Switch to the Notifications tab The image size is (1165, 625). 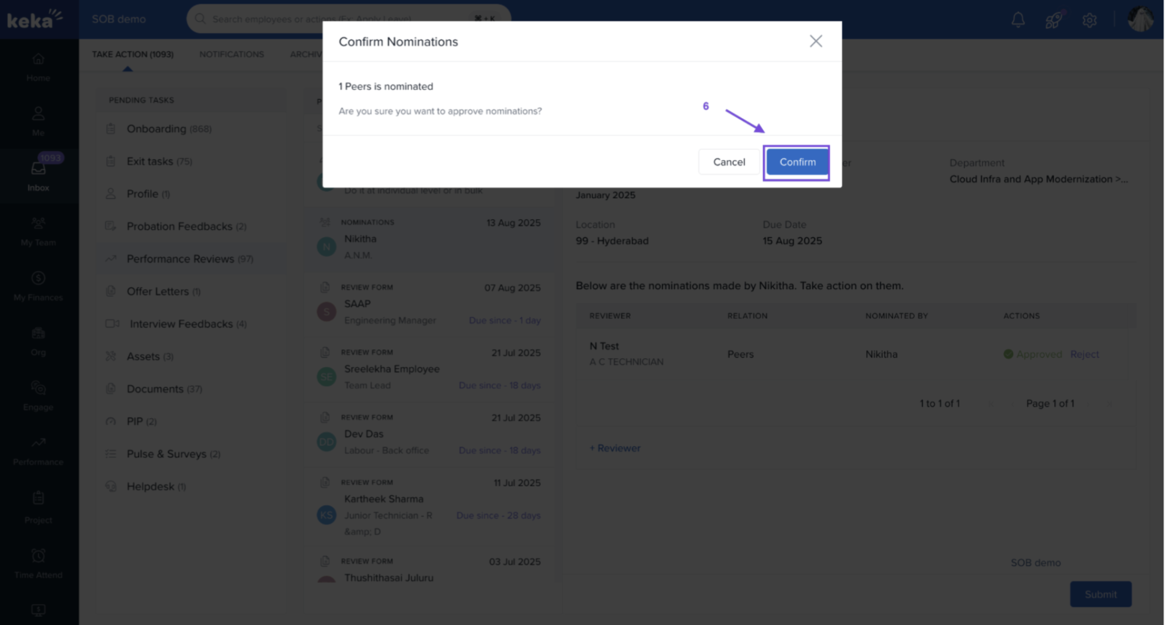click(231, 54)
